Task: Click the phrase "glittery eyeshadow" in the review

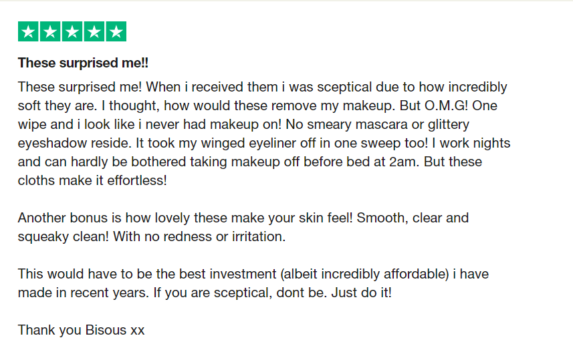Action: point(448,124)
